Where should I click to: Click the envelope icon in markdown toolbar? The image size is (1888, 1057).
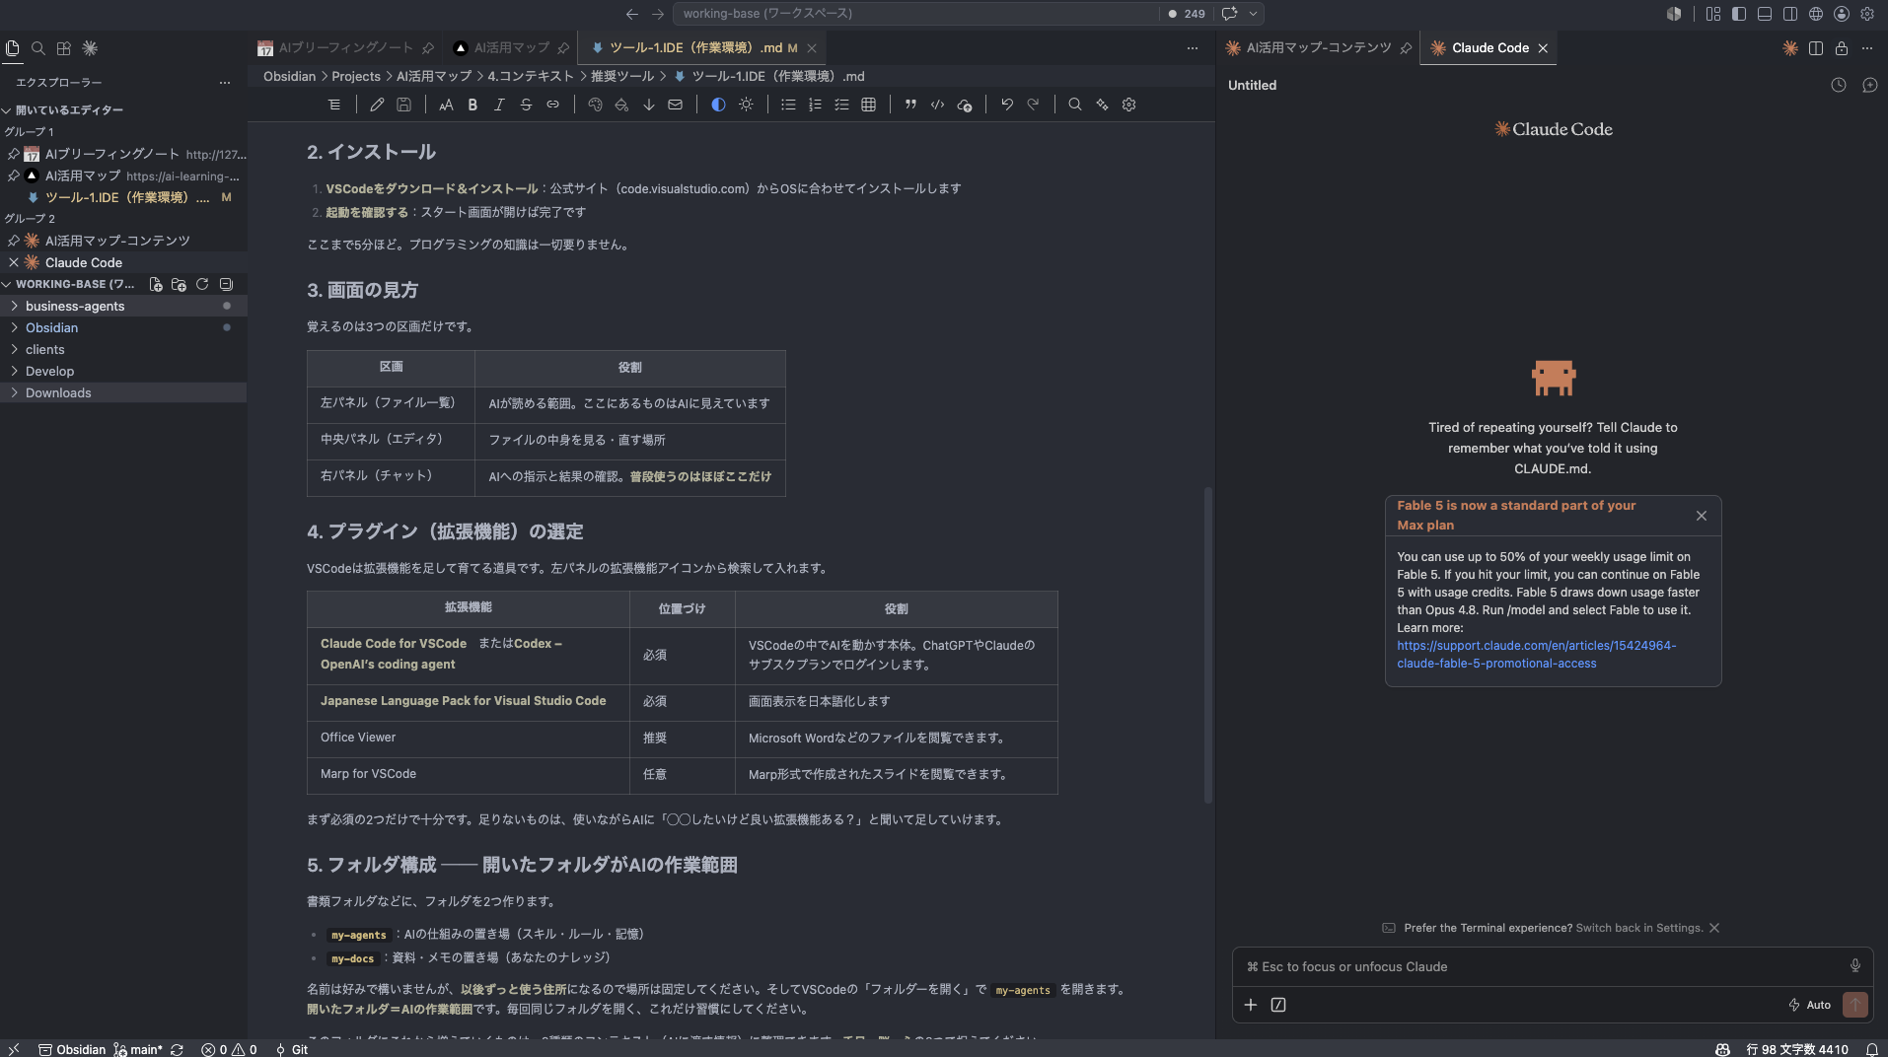click(675, 105)
